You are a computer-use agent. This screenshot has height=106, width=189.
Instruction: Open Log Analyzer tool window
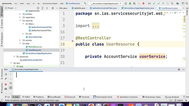point(172,97)
